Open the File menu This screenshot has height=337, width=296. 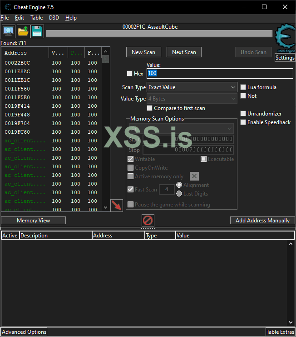5,18
